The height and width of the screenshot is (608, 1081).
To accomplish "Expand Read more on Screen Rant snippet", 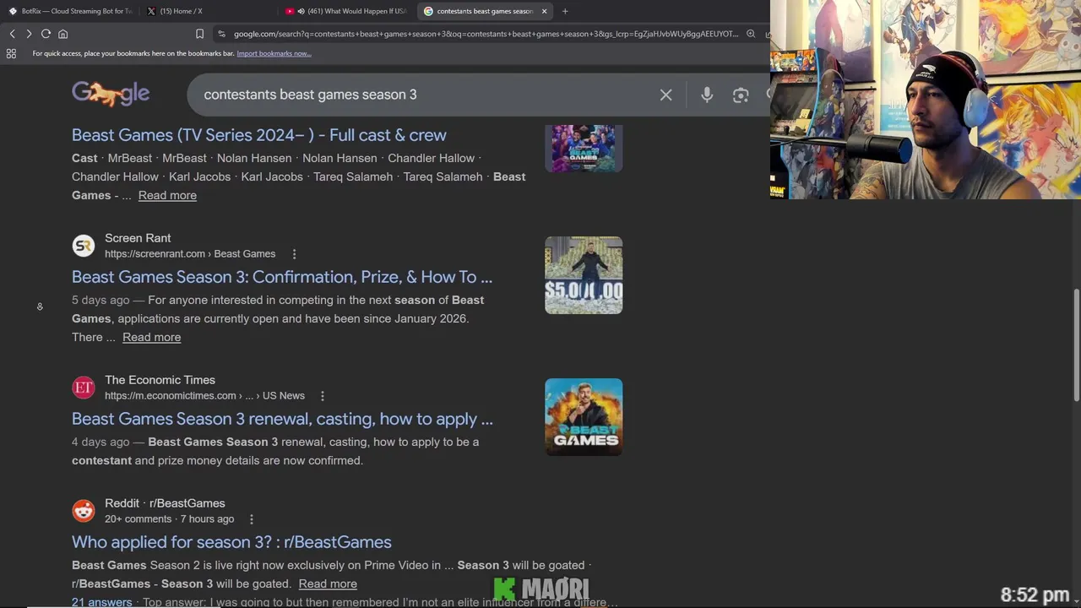I will (x=151, y=337).
